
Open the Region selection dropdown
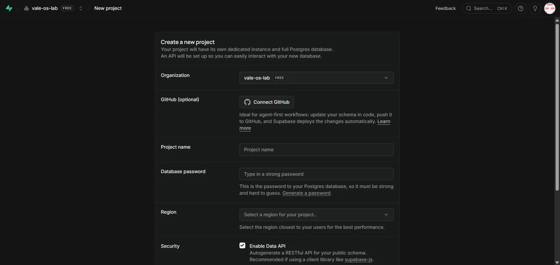click(316, 215)
